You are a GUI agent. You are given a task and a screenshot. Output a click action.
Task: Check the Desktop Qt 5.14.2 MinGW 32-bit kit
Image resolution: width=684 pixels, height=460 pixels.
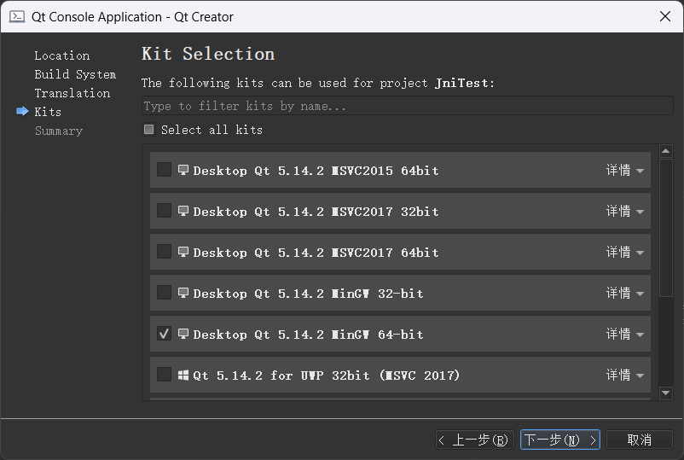(164, 293)
